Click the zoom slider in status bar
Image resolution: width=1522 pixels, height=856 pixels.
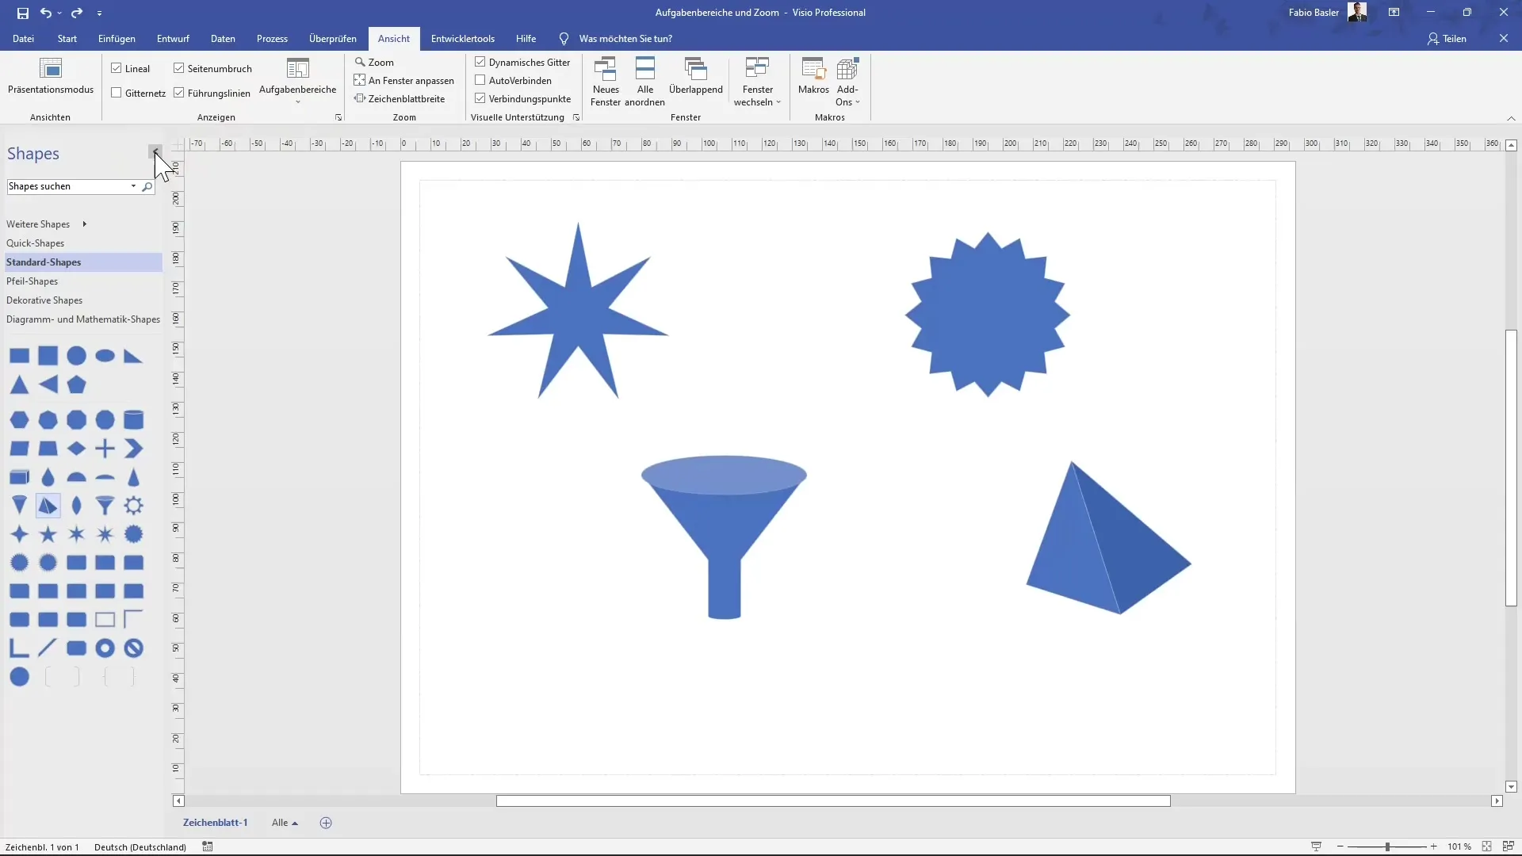[1387, 846]
